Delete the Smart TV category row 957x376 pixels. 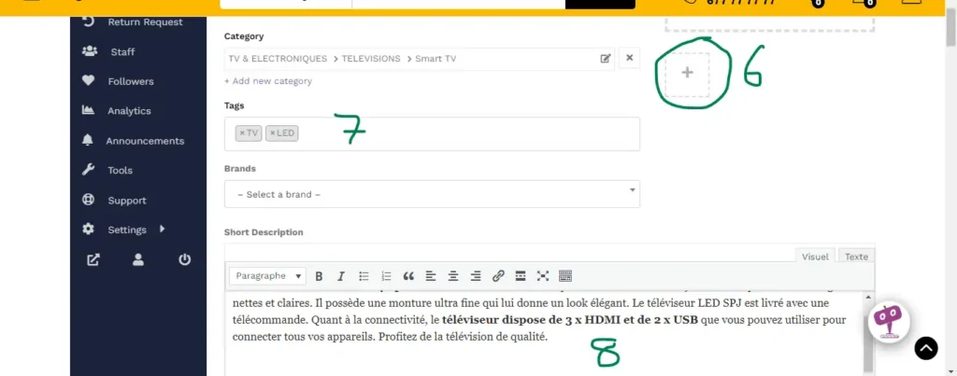[x=629, y=59]
